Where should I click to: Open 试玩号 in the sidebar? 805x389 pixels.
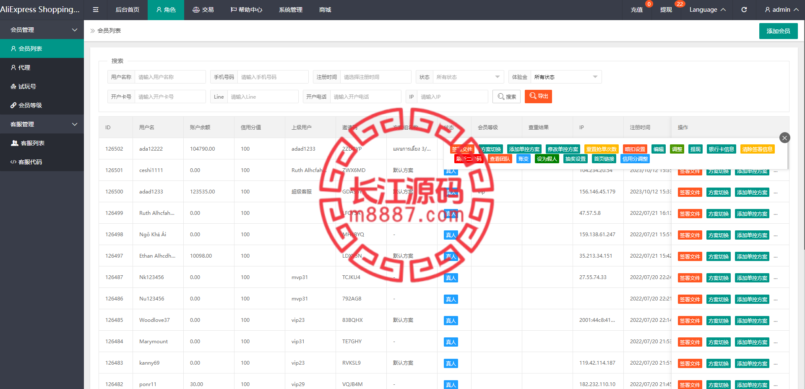pyautogui.click(x=42, y=86)
